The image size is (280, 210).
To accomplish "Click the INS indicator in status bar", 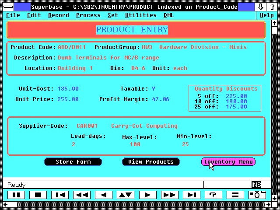I will point(256,185).
